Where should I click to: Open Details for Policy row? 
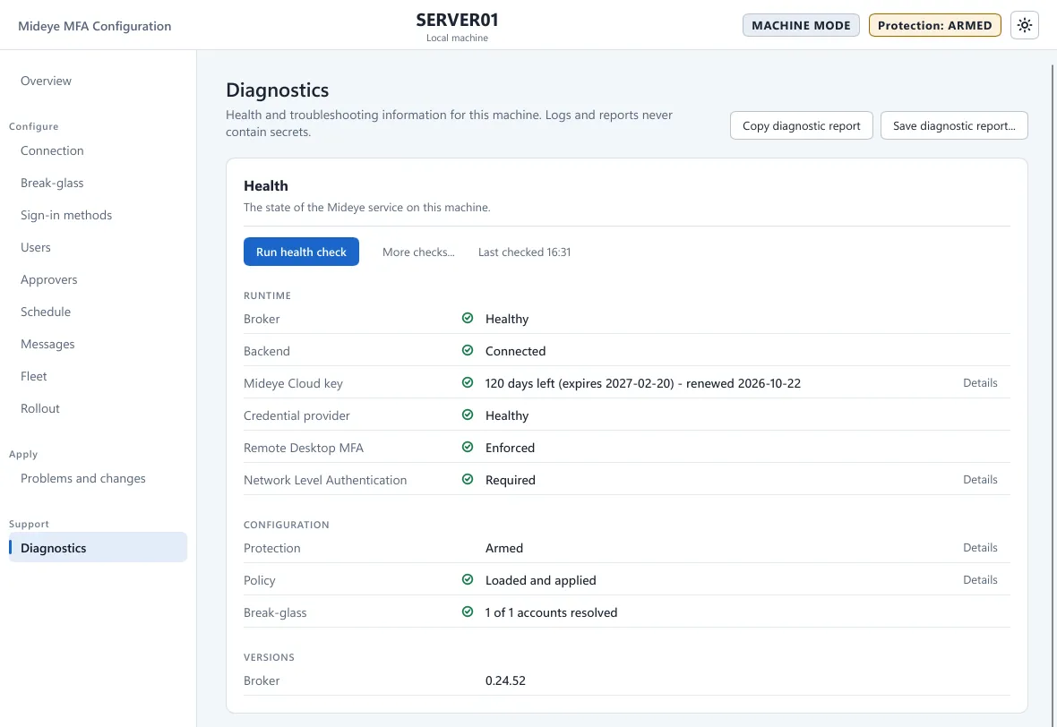[979, 580]
